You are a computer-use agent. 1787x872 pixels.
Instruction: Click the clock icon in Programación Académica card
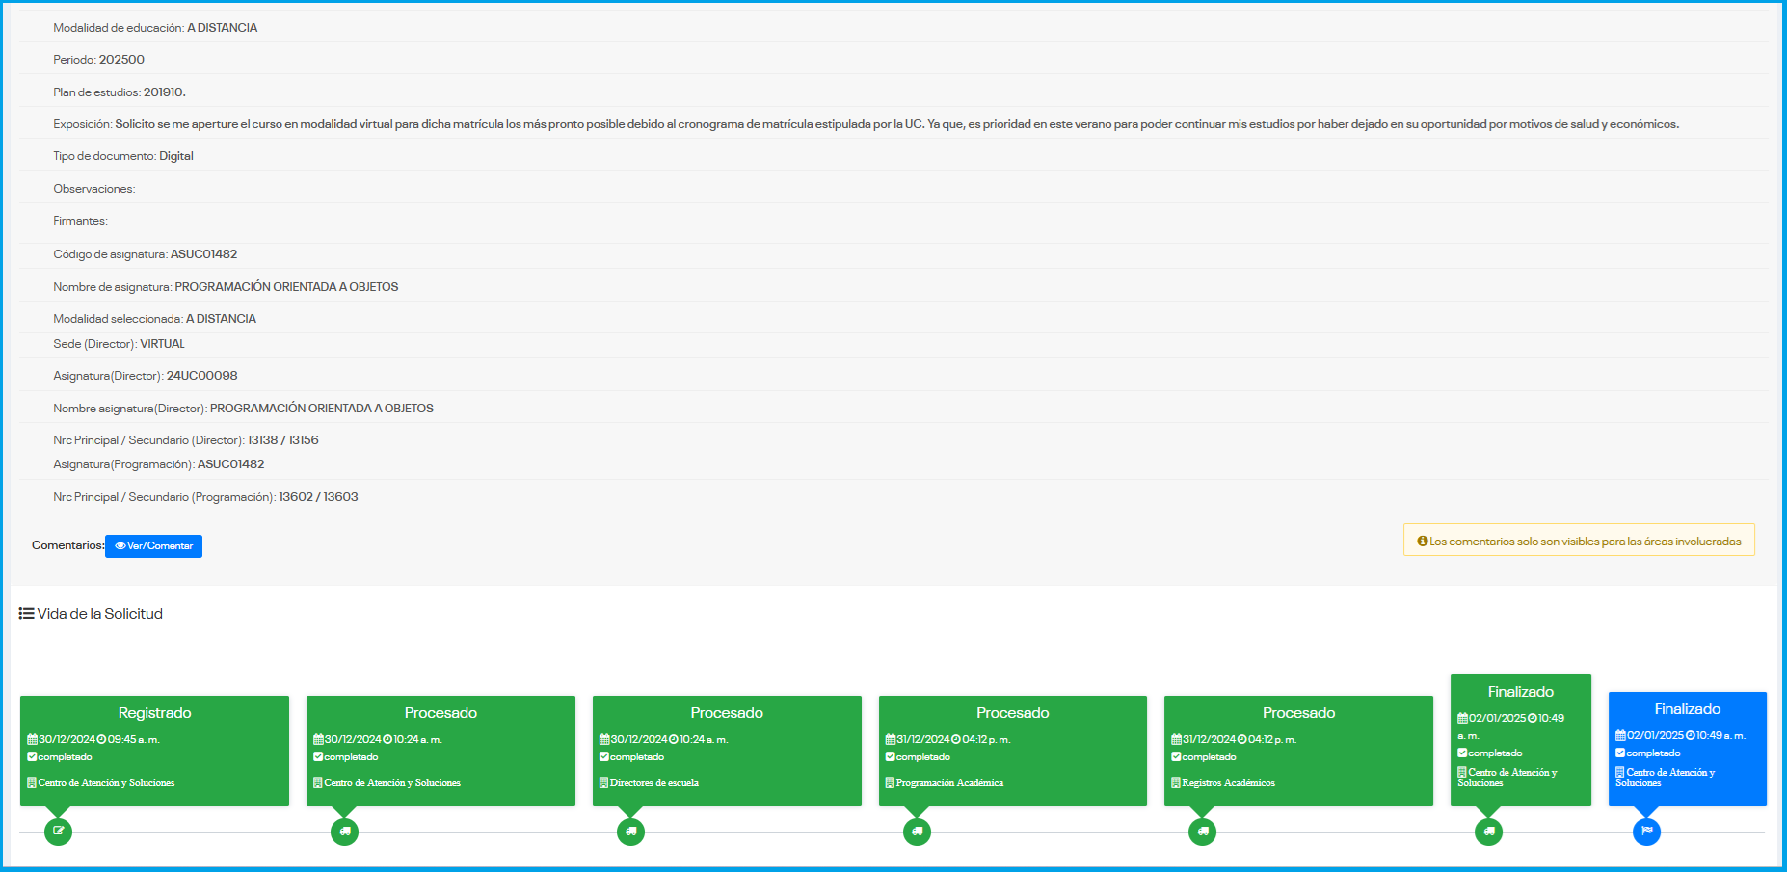pos(955,740)
